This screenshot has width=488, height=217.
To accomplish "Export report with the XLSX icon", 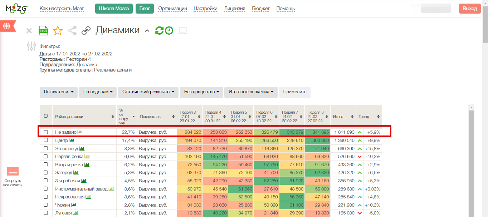I will 43,30.
